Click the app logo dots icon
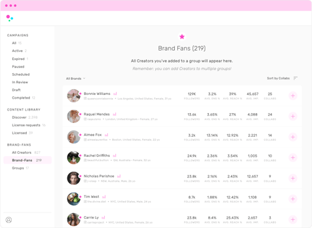 [9, 18]
